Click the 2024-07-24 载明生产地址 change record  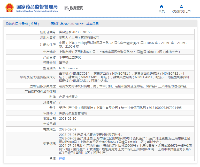pyautogui.click(x=125, y=149)
